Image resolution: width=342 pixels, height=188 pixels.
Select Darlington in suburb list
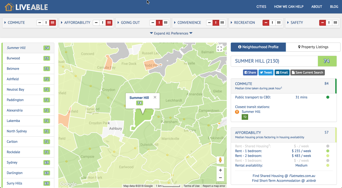tap(28, 173)
